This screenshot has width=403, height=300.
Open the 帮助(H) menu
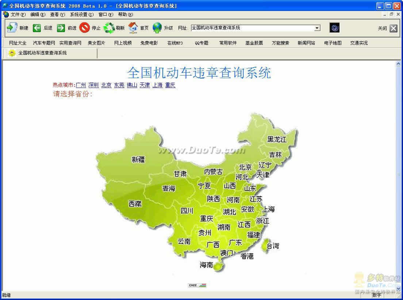coord(126,14)
